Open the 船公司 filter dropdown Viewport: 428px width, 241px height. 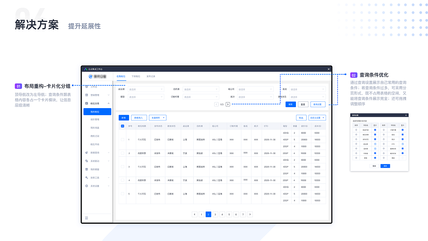click(x=255, y=89)
